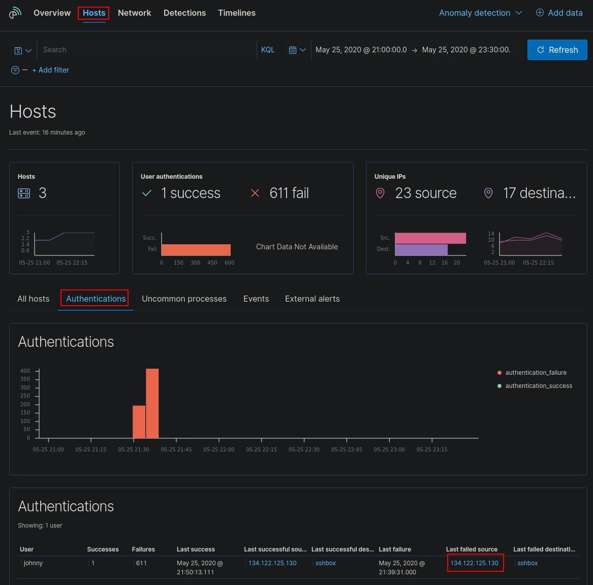
Task: Open last failed source IP 134.122.125.130 link
Action: [474, 563]
